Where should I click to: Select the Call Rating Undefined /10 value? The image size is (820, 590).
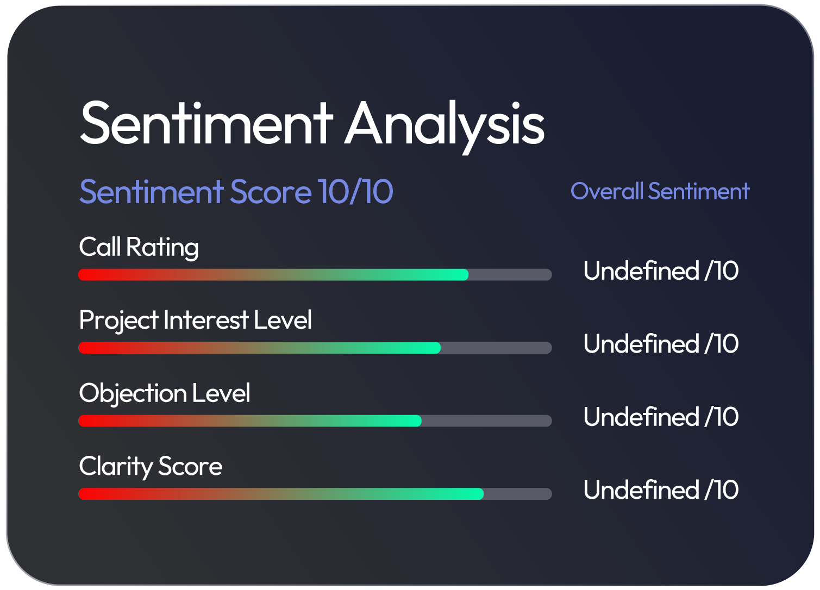click(660, 271)
